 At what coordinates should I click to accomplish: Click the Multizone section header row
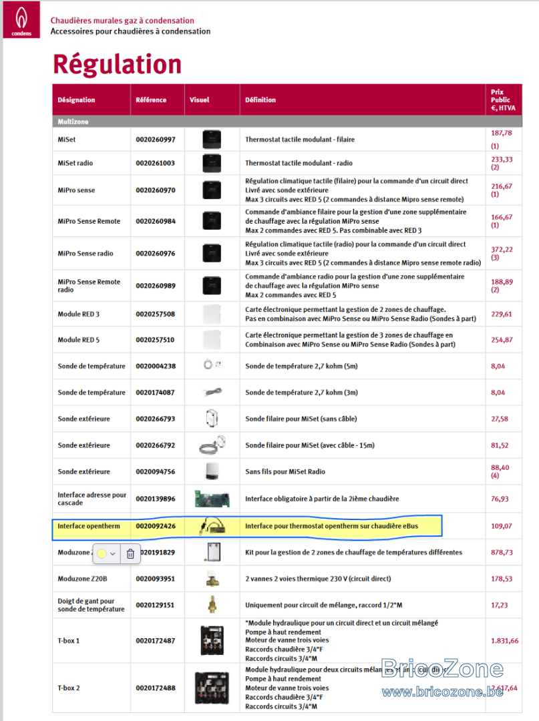(287, 122)
